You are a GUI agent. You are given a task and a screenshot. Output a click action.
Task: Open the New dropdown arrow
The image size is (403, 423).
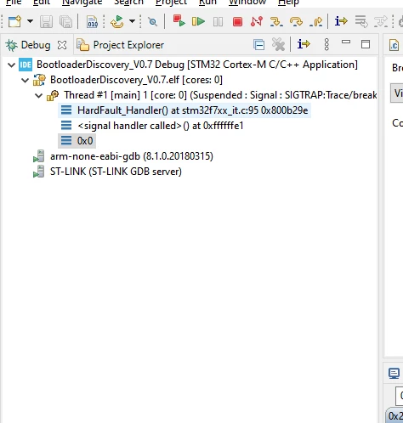pos(30,21)
